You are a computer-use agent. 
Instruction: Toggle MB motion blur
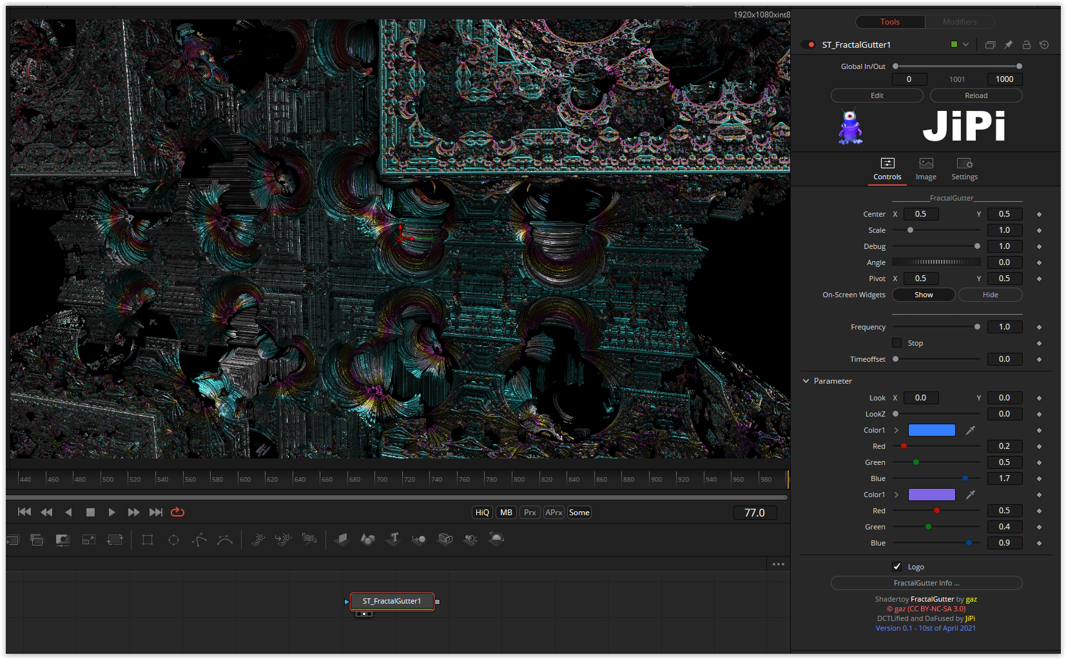(x=506, y=513)
